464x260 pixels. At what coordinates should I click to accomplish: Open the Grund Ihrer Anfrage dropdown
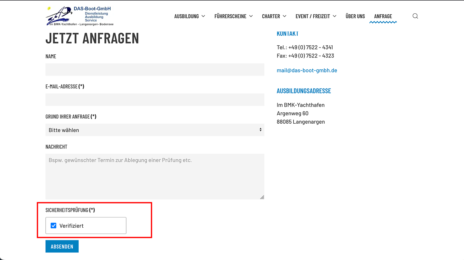coord(155,130)
